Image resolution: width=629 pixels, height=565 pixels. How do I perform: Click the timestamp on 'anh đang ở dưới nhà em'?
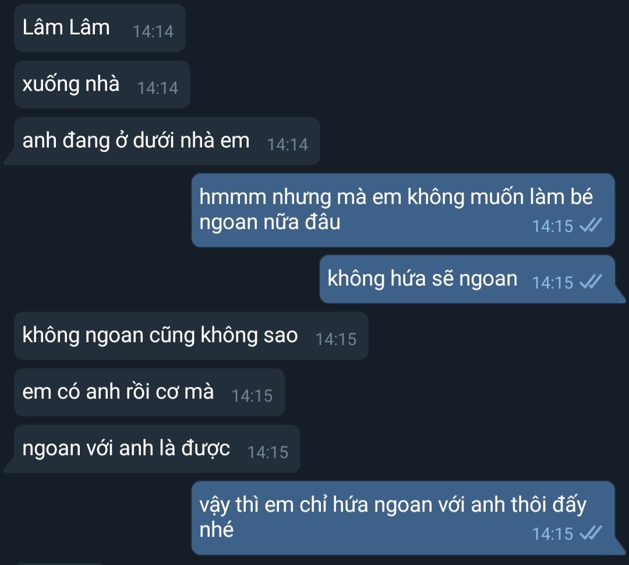click(288, 145)
